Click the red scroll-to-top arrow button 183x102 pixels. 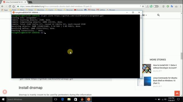(177, 93)
